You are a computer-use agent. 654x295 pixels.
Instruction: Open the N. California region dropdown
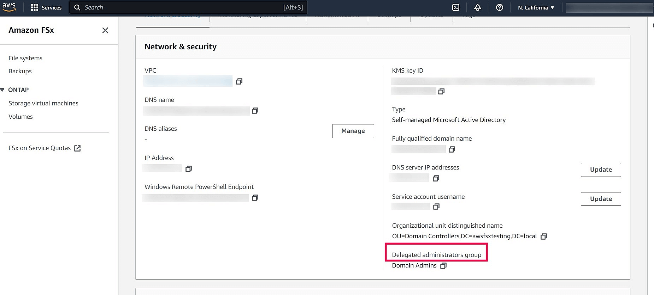tap(536, 7)
